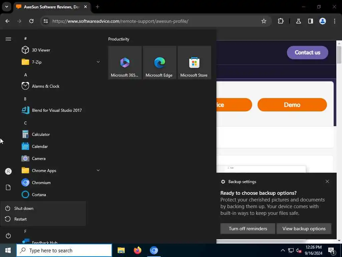
Task: Click the B letter header in app list
Action: point(25,99)
